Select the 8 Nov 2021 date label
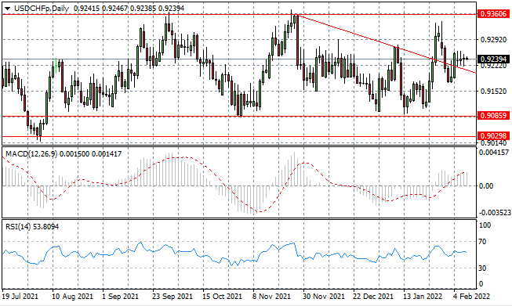Screen dimensions: 512x306 click(x=271, y=297)
